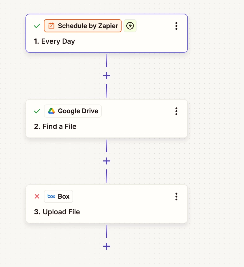Select the '2. Find a File' step title
Viewport: 244px width, 267px height.
coord(55,127)
